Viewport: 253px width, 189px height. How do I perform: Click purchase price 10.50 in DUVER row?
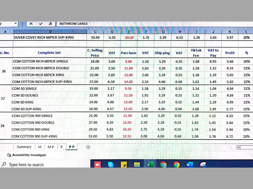(129, 38)
